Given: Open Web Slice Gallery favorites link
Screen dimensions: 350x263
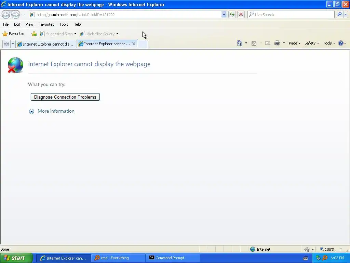Looking at the screenshot, I should 99,34.
